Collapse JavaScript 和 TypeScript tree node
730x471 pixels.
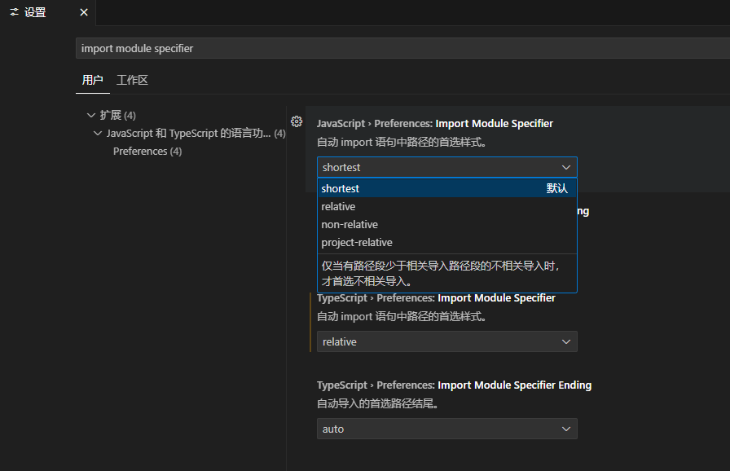pyautogui.click(x=99, y=133)
